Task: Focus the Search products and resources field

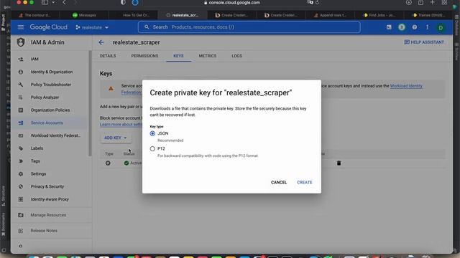Action: point(249,27)
